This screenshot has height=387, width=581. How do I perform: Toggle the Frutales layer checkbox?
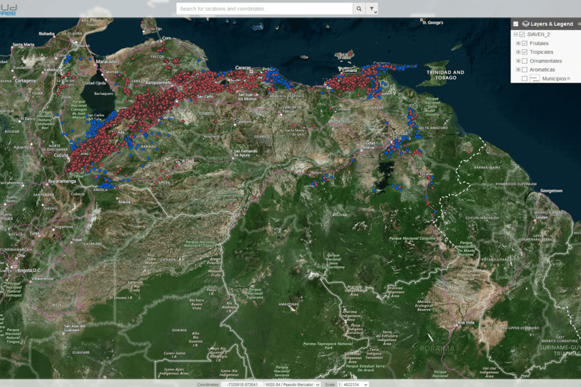(x=525, y=44)
